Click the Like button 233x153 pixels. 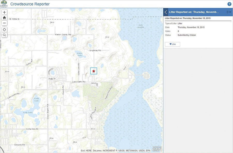tap(172, 44)
